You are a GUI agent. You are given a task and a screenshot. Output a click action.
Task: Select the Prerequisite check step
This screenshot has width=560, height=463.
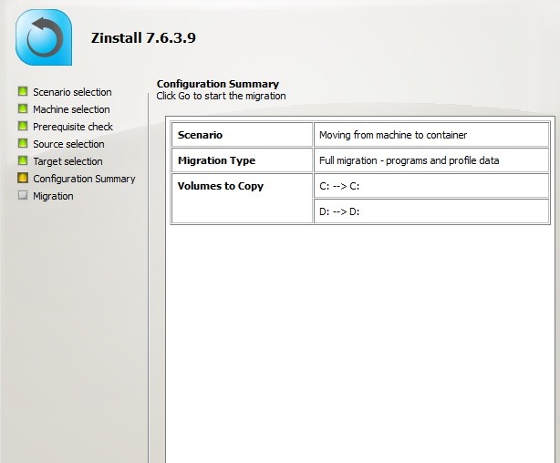coord(73,127)
